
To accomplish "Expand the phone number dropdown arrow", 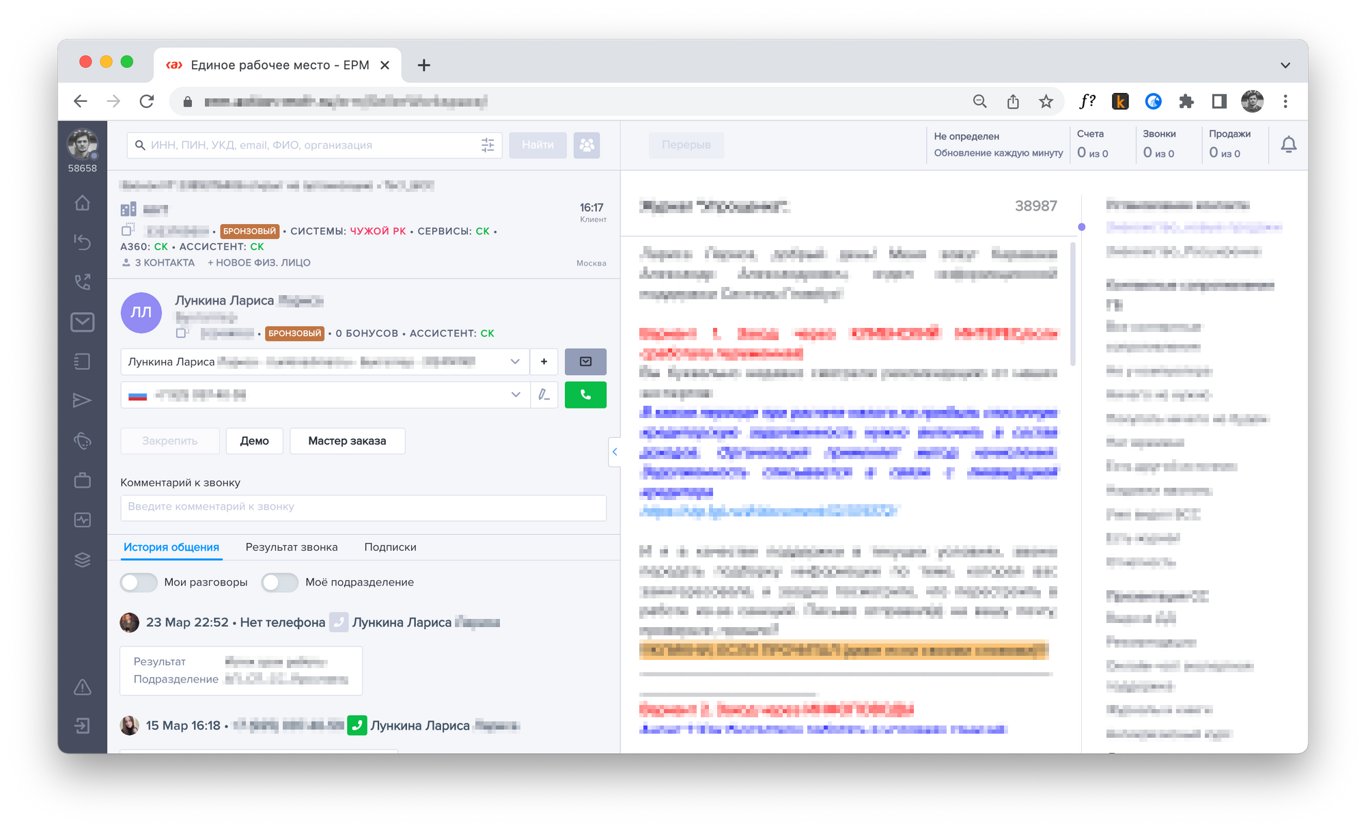I will tap(515, 395).
